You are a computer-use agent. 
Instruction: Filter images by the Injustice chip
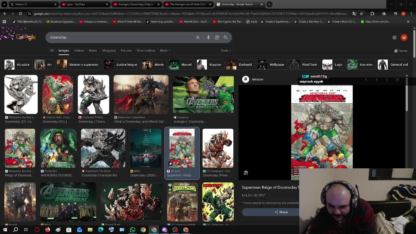pyautogui.click(x=19, y=65)
